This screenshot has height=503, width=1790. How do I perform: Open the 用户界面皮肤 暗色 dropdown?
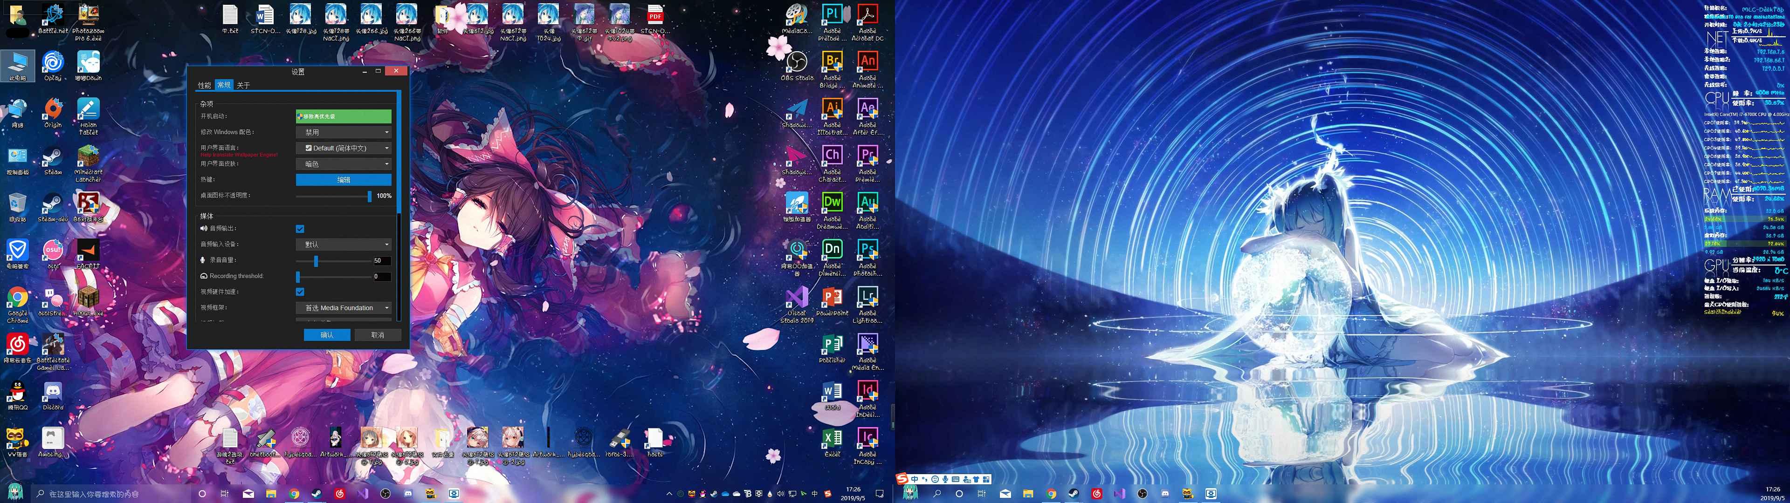click(x=343, y=164)
